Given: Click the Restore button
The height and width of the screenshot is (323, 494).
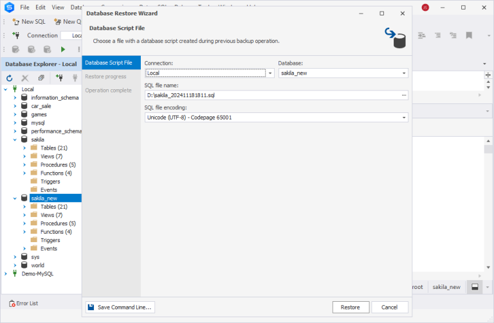Looking at the screenshot, I should click(x=350, y=308).
